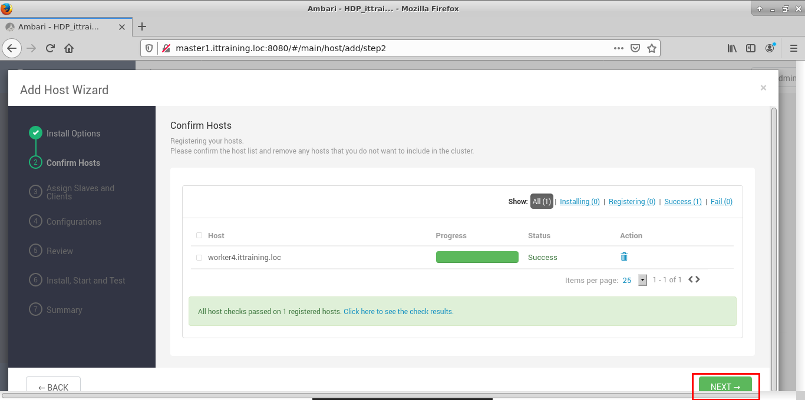Filter hosts by Success (1)
The image size is (805, 400).
pos(682,202)
